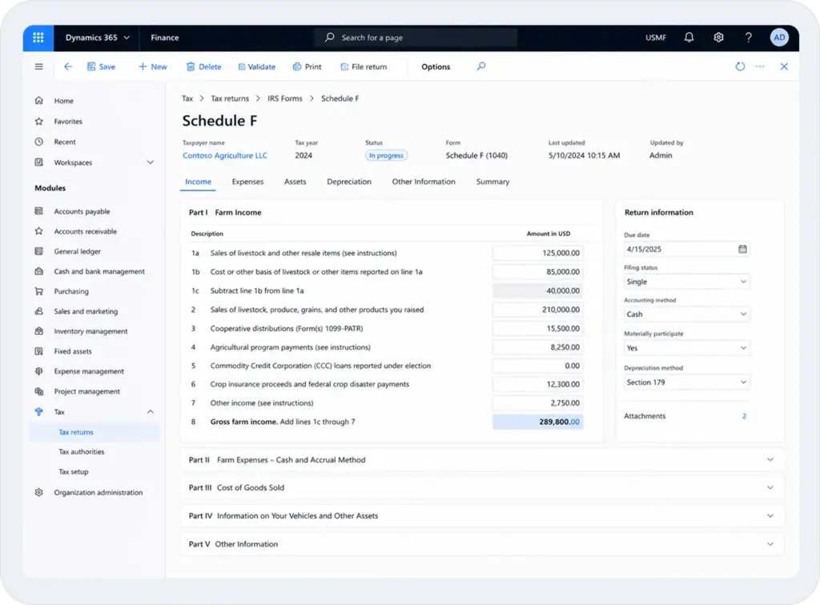820x605 pixels.
Task: Click Cash and bank management icon
Action: pyautogui.click(x=38, y=271)
